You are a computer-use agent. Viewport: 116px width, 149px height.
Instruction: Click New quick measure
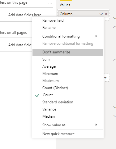[x=68, y=134]
